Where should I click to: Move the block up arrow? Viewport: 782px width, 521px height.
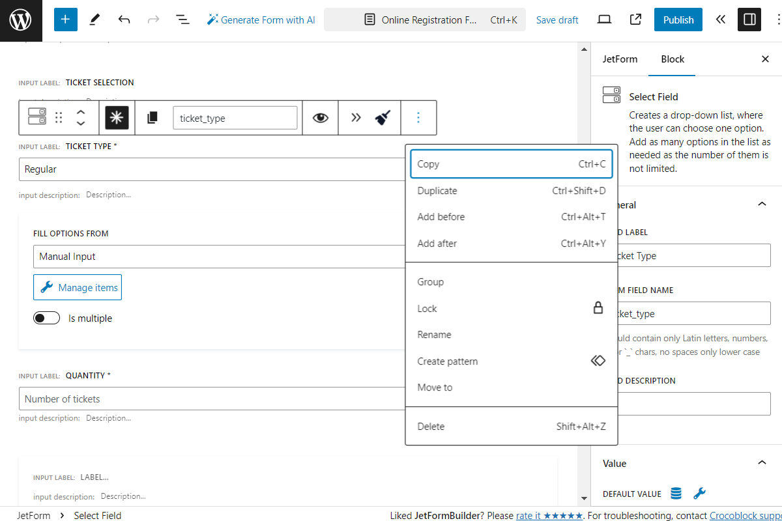click(81, 112)
